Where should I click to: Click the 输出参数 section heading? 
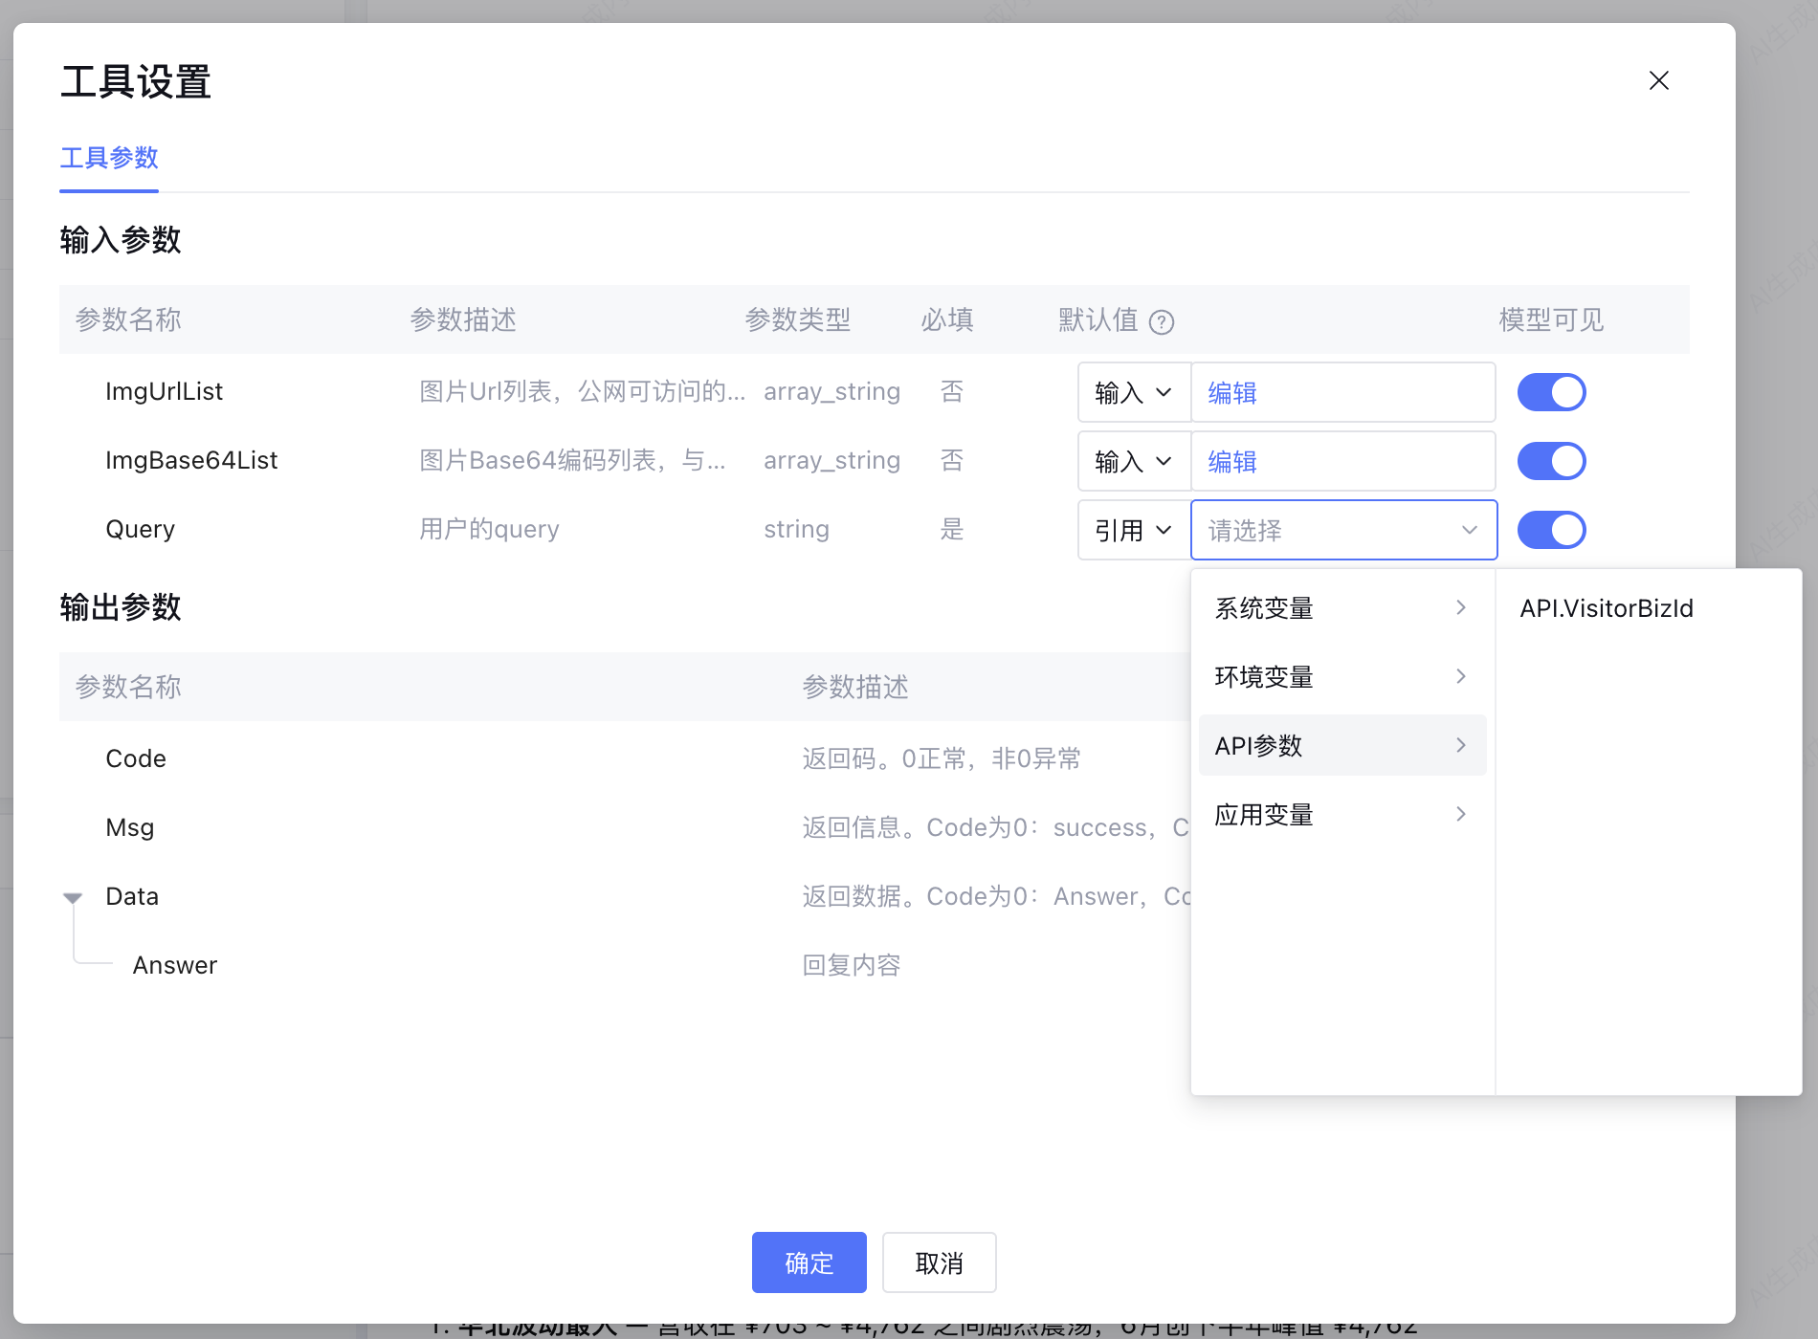(121, 606)
